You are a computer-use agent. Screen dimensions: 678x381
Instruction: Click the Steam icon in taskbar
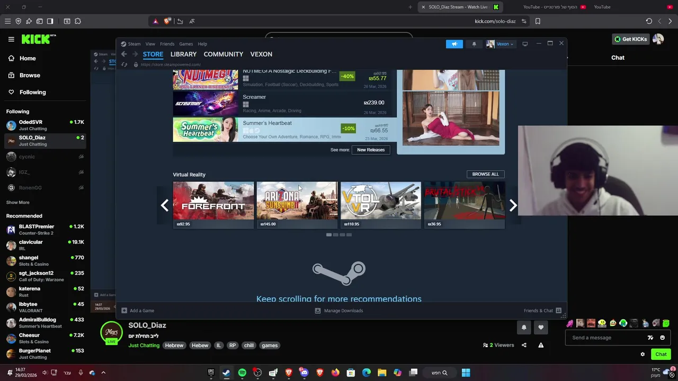coord(226,373)
